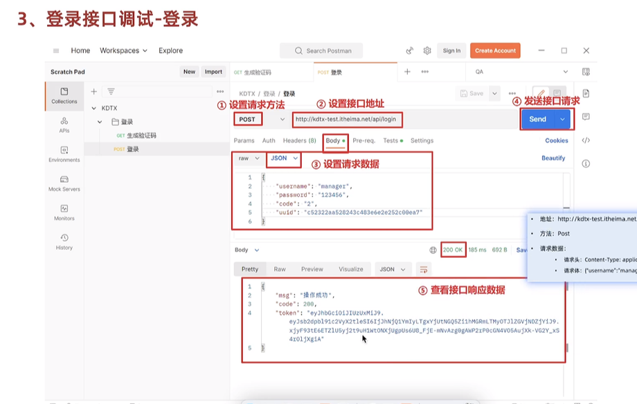Focus the Search Postman field

tap(321, 50)
